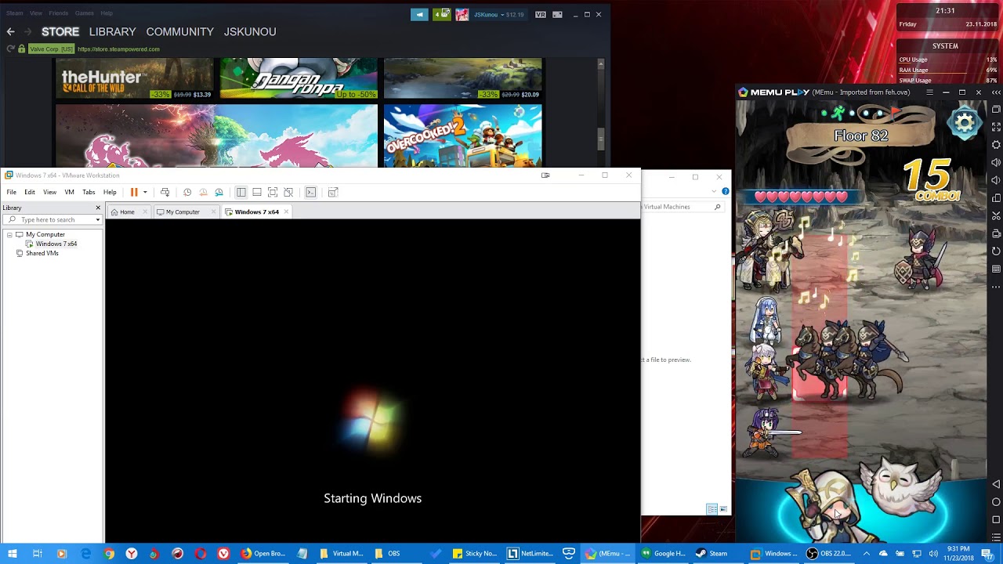Go to the Steam STORE section
Viewport: 1003px width, 564px height.
coord(60,31)
